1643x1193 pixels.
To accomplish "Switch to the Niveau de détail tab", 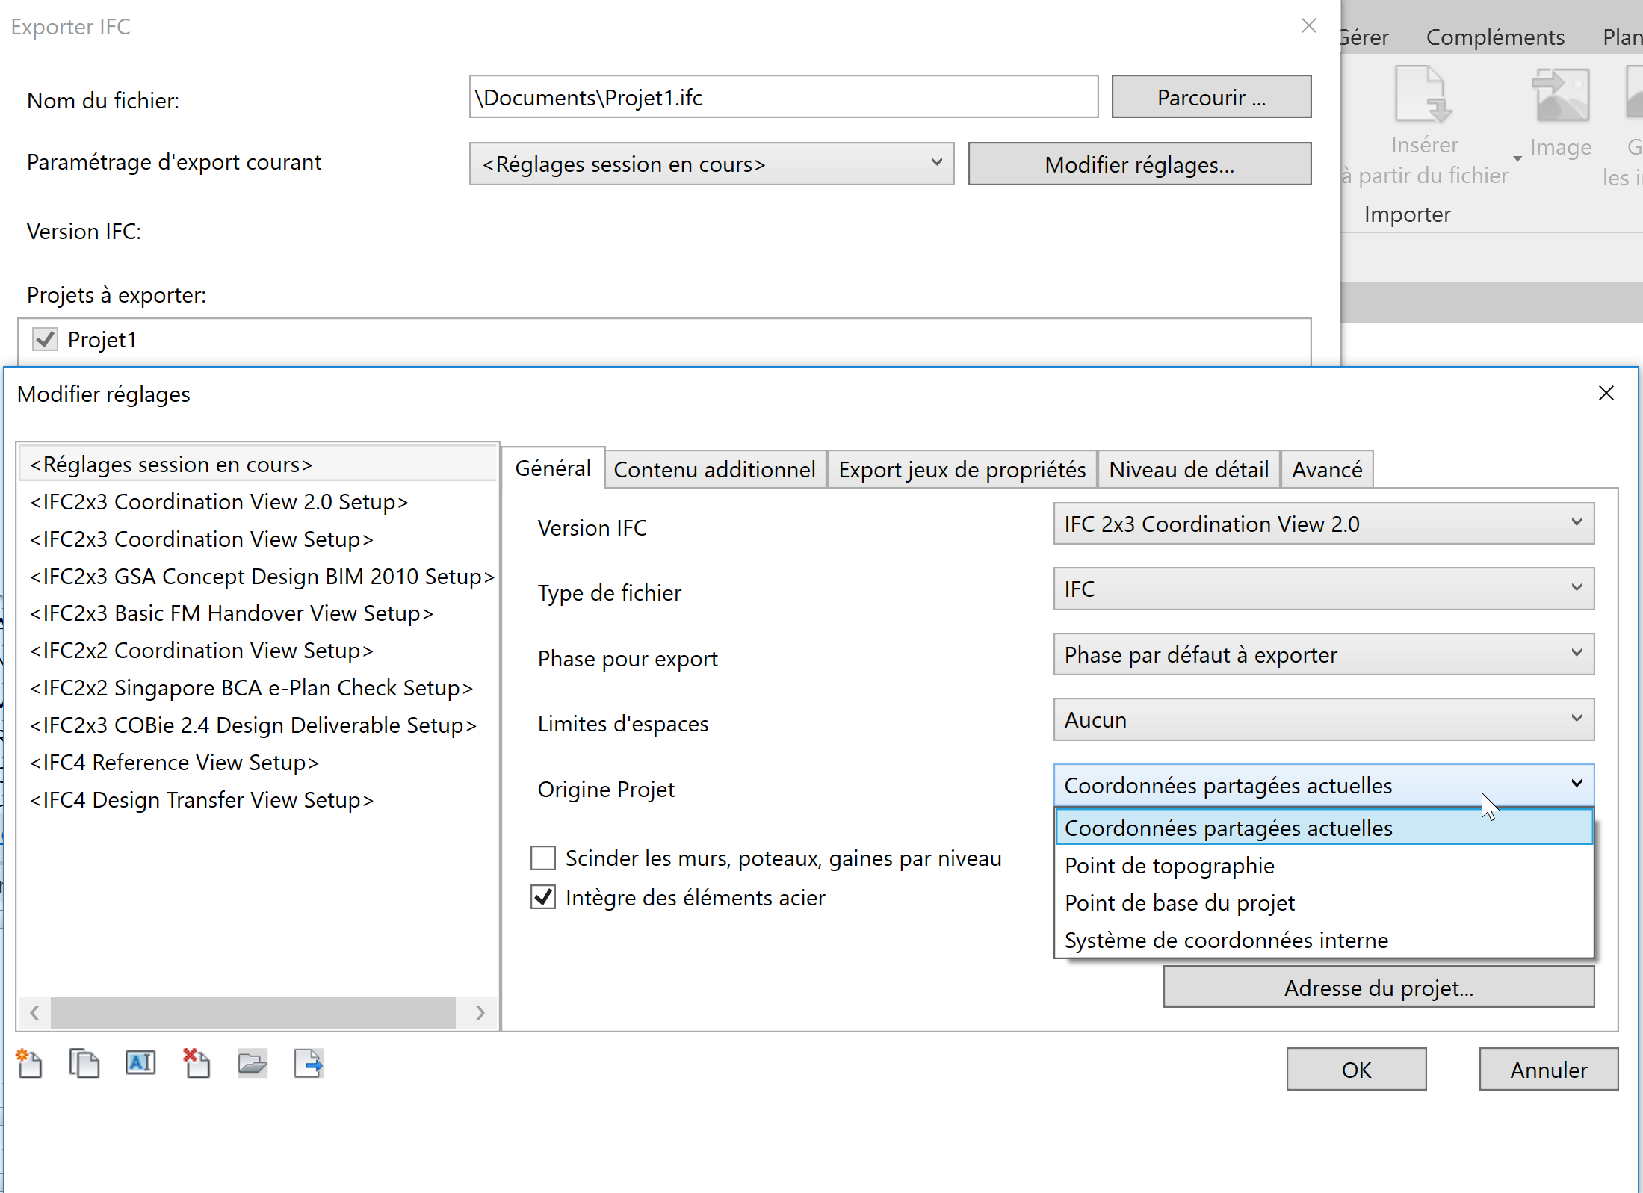I will [x=1188, y=469].
